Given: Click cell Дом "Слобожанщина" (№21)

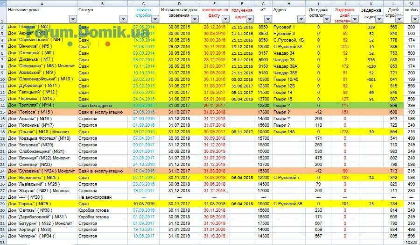Looking at the screenshot, I should pos(42,151).
